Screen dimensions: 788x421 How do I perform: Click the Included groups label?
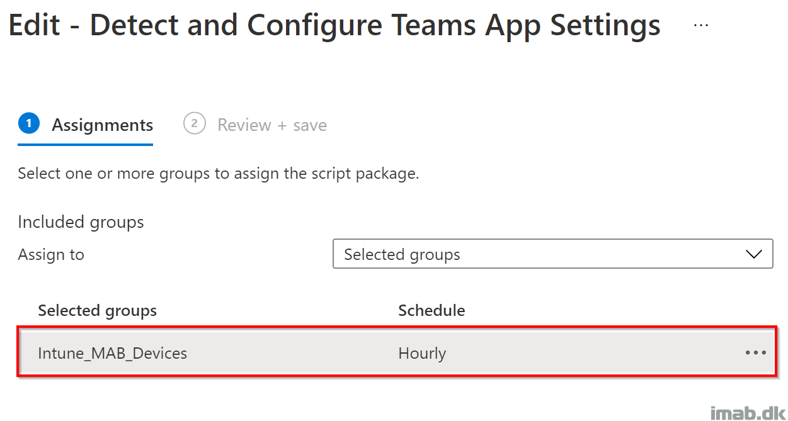pyautogui.click(x=81, y=222)
